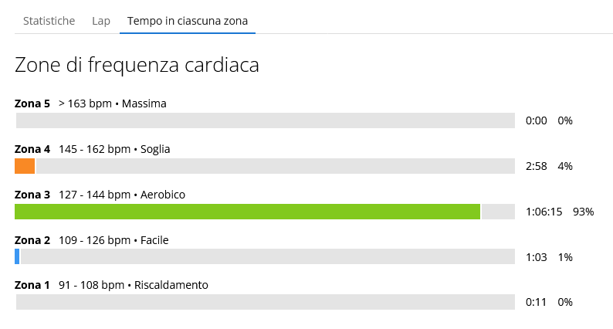Open the Lap tab

point(101,21)
